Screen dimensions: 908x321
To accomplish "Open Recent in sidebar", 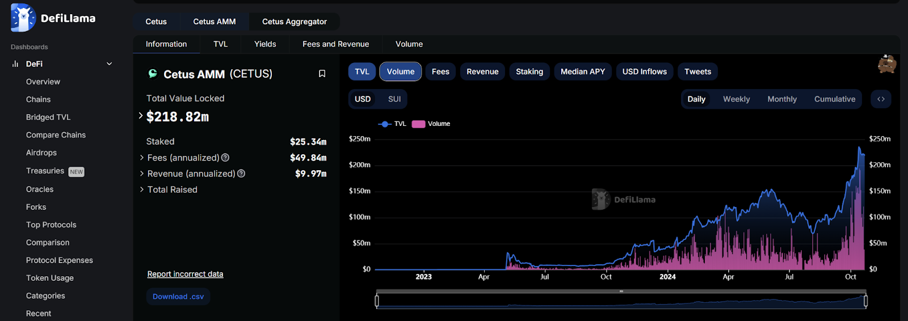I will pyautogui.click(x=39, y=313).
